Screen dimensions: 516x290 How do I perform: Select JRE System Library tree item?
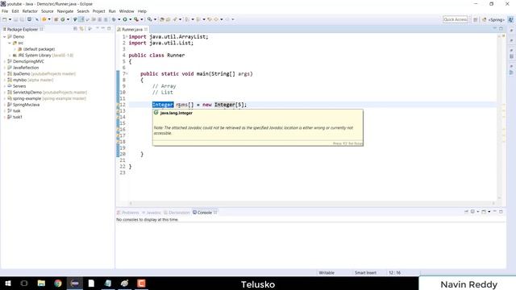click(x=43, y=56)
